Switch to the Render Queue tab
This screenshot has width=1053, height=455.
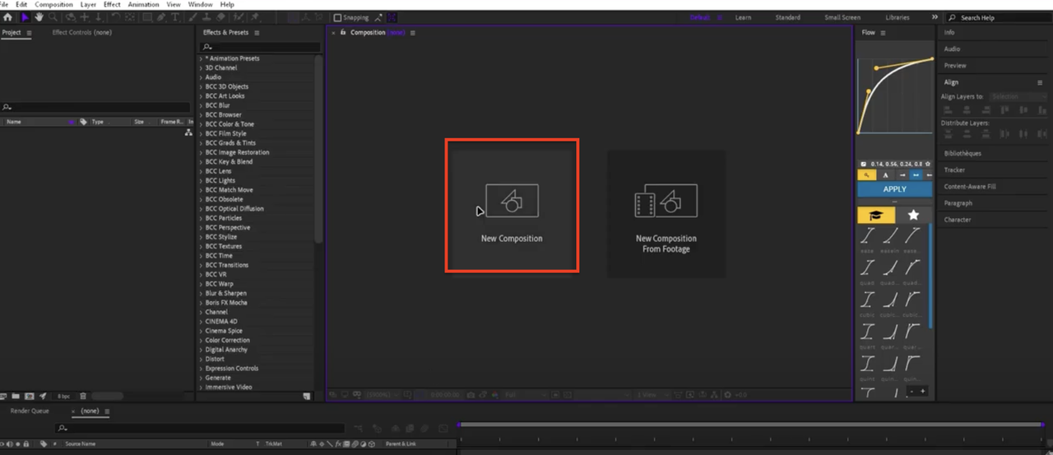pos(30,411)
